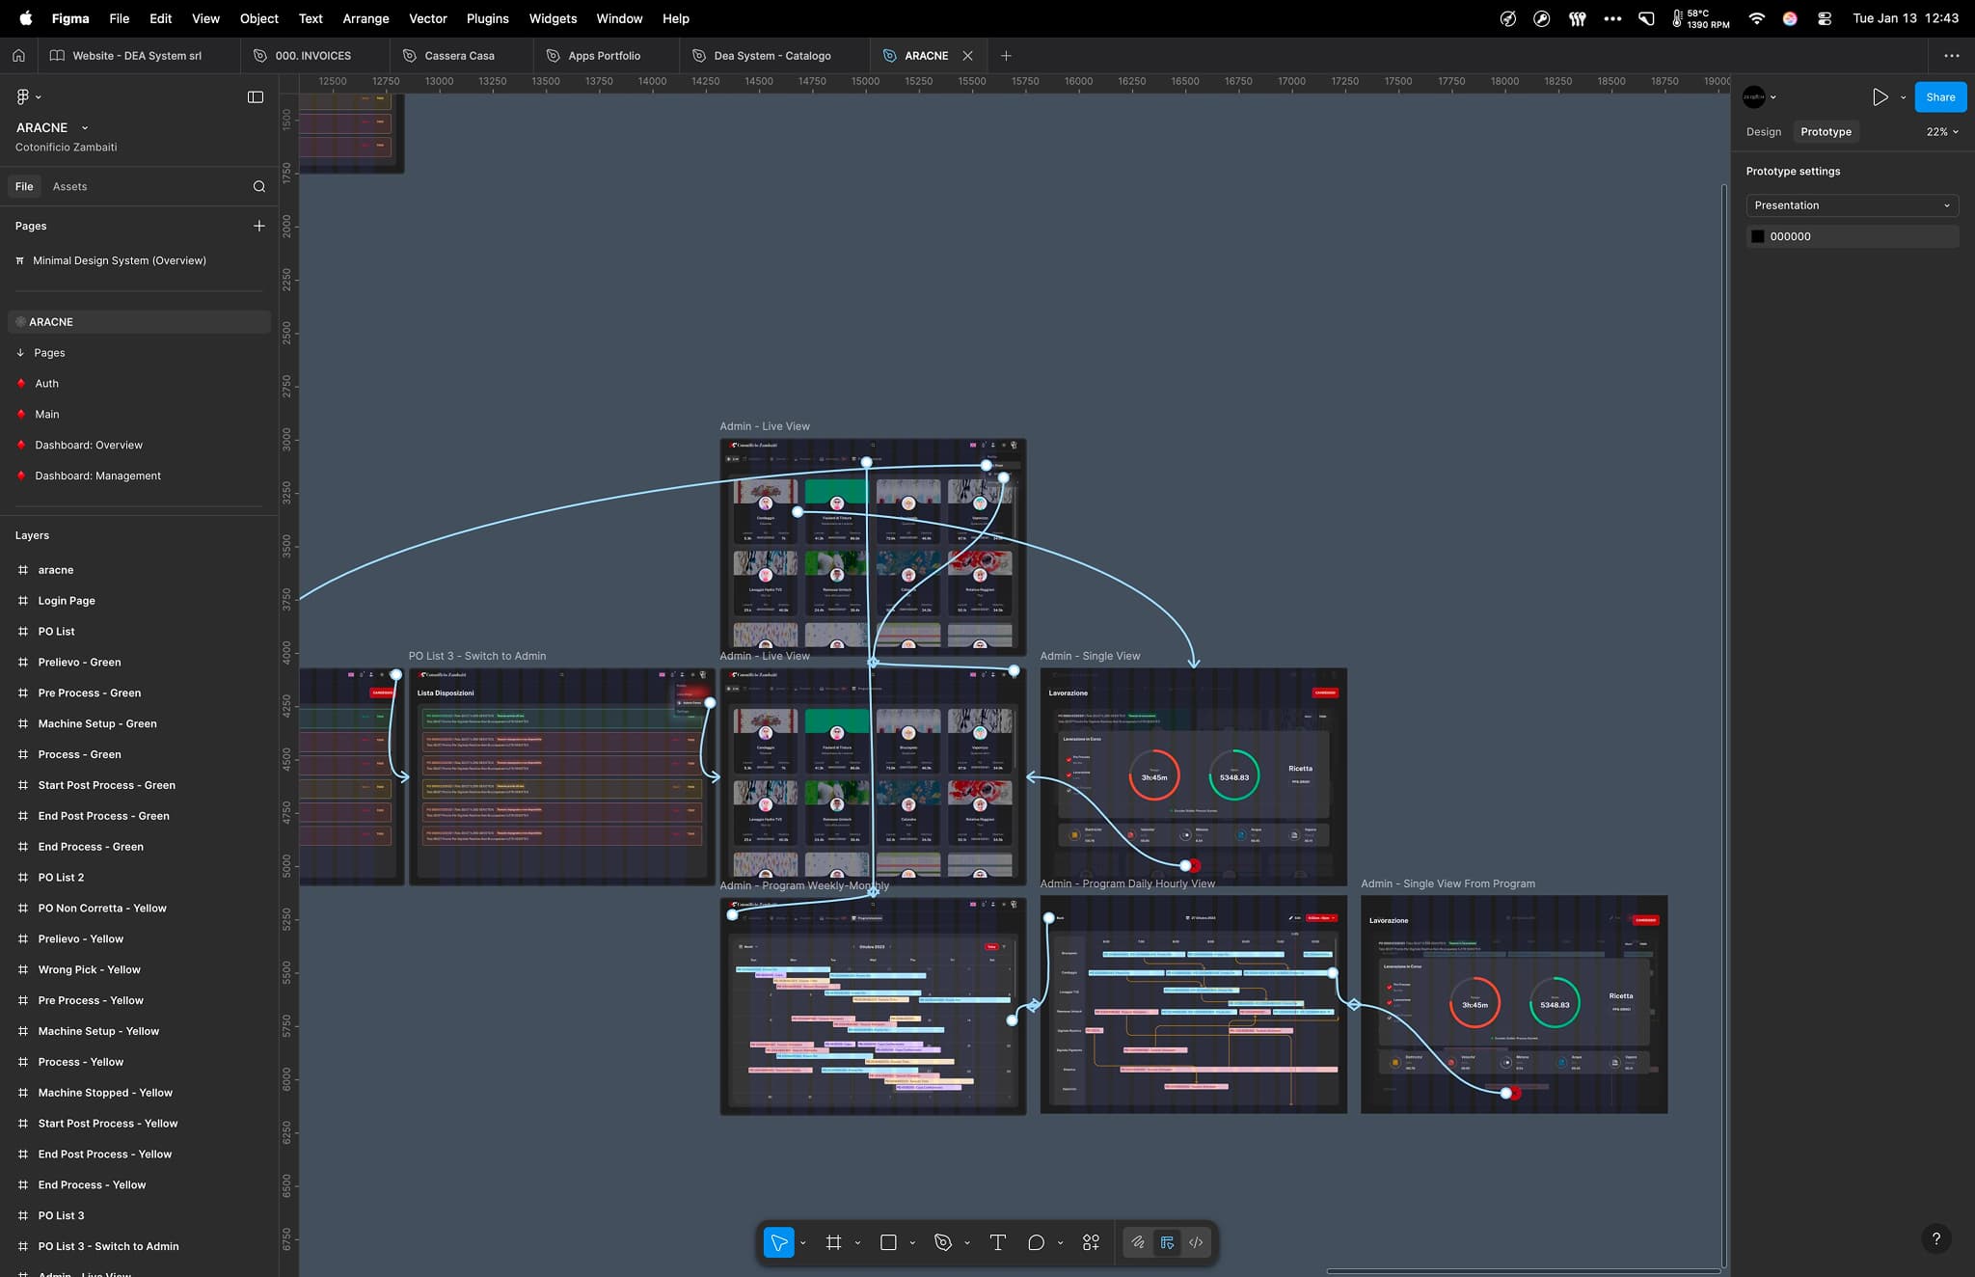
Task: Select the Comment tool
Action: click(1036, 1242)
